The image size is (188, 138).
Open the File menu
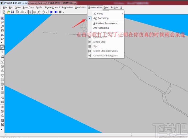(x=5, y=8)
